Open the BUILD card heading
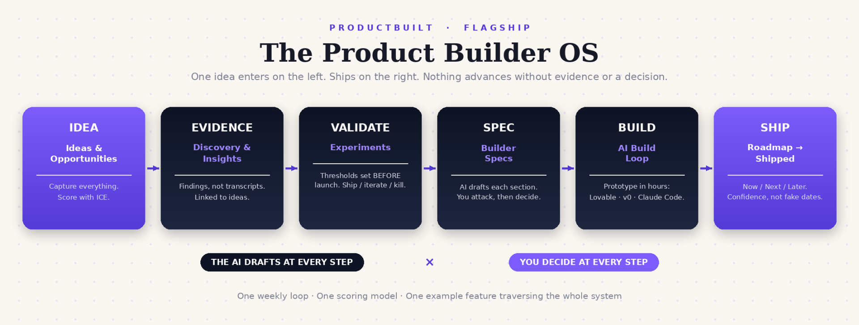The width and height of the screenshot is (859, 325). [637, 127]
